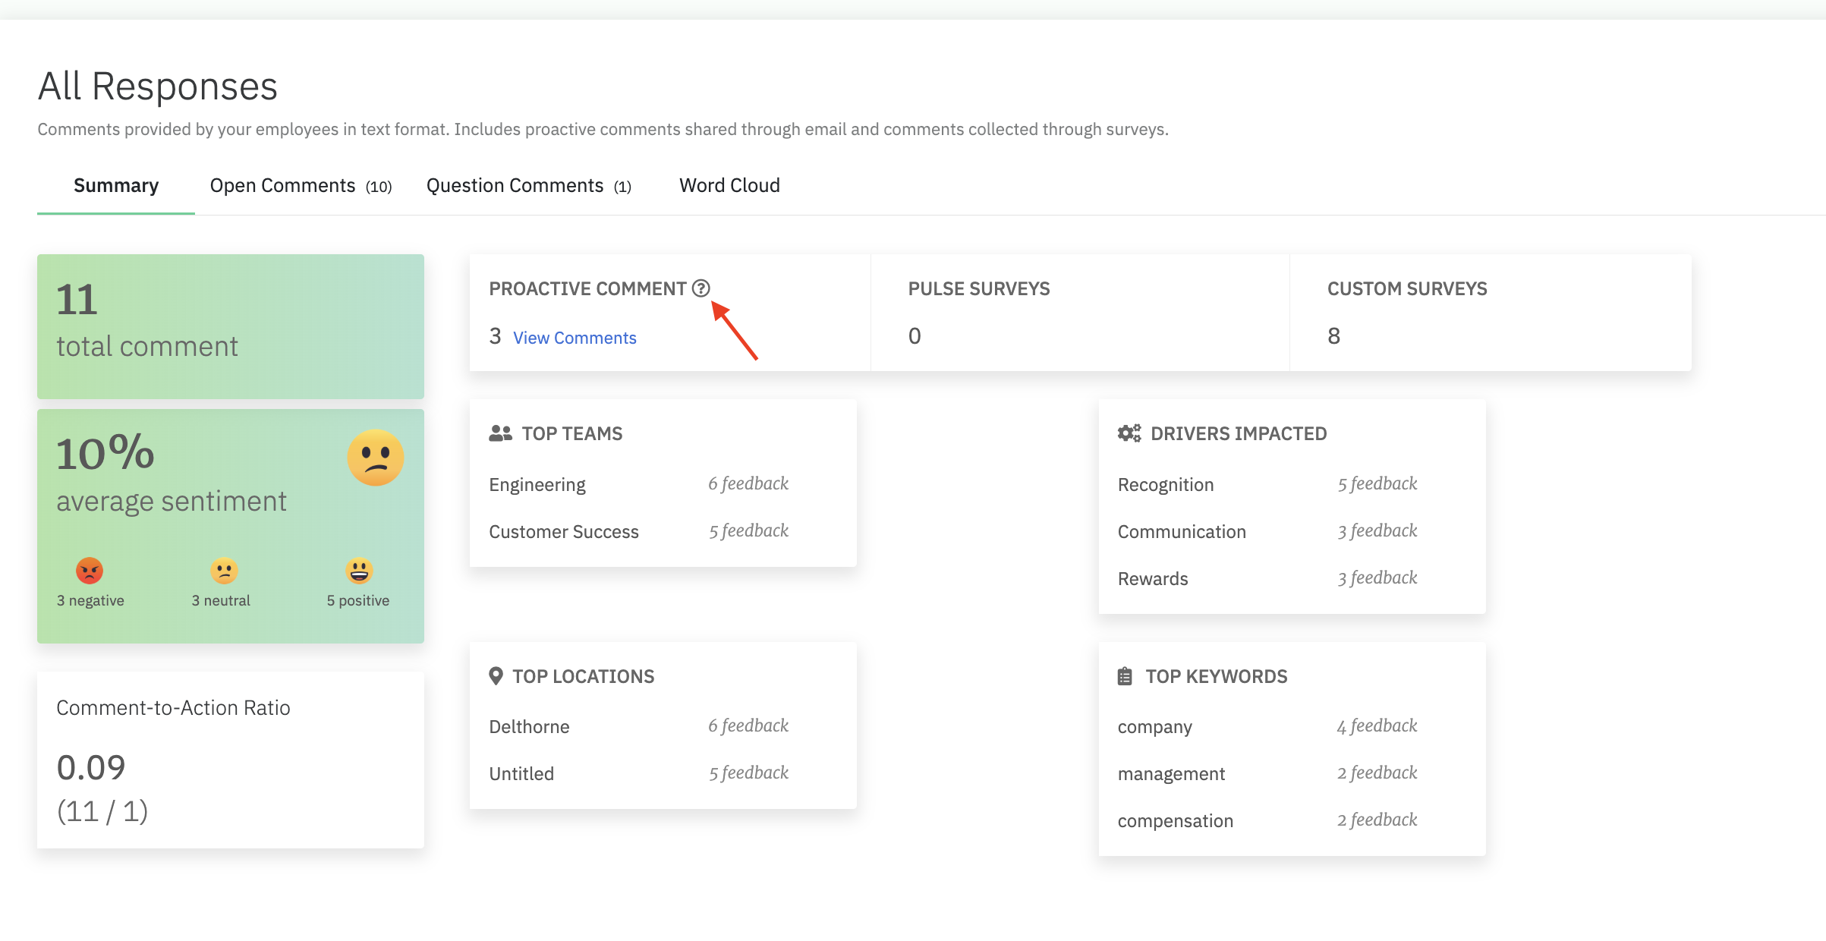Click the Drivers Impacted gears icon
The height and width of the screenshot is (941, 1826).
tap(1129, 433)
